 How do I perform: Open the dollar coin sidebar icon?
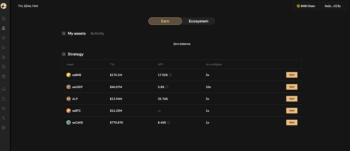(x=3, y=38)
